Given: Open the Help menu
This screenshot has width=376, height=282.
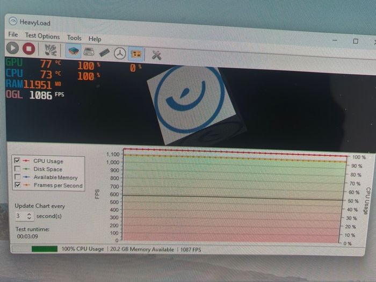Looking at the screenshot, I should [95, 39].
